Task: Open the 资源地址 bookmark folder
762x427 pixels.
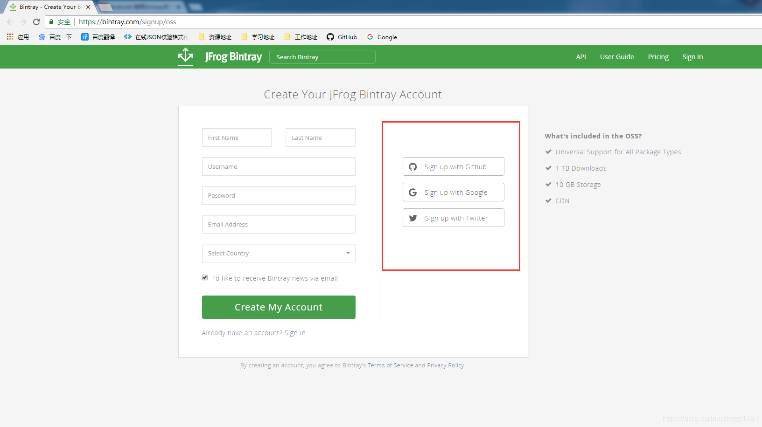Action: coord(215,37)
